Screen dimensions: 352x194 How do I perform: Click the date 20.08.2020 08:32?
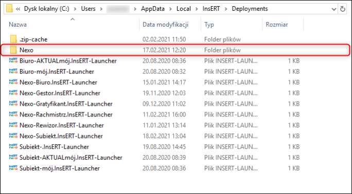coord(164,72)
